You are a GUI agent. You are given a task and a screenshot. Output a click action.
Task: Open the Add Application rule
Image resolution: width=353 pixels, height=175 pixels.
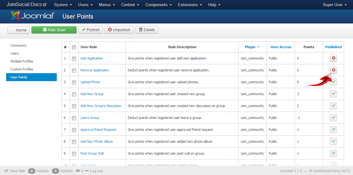92,58
